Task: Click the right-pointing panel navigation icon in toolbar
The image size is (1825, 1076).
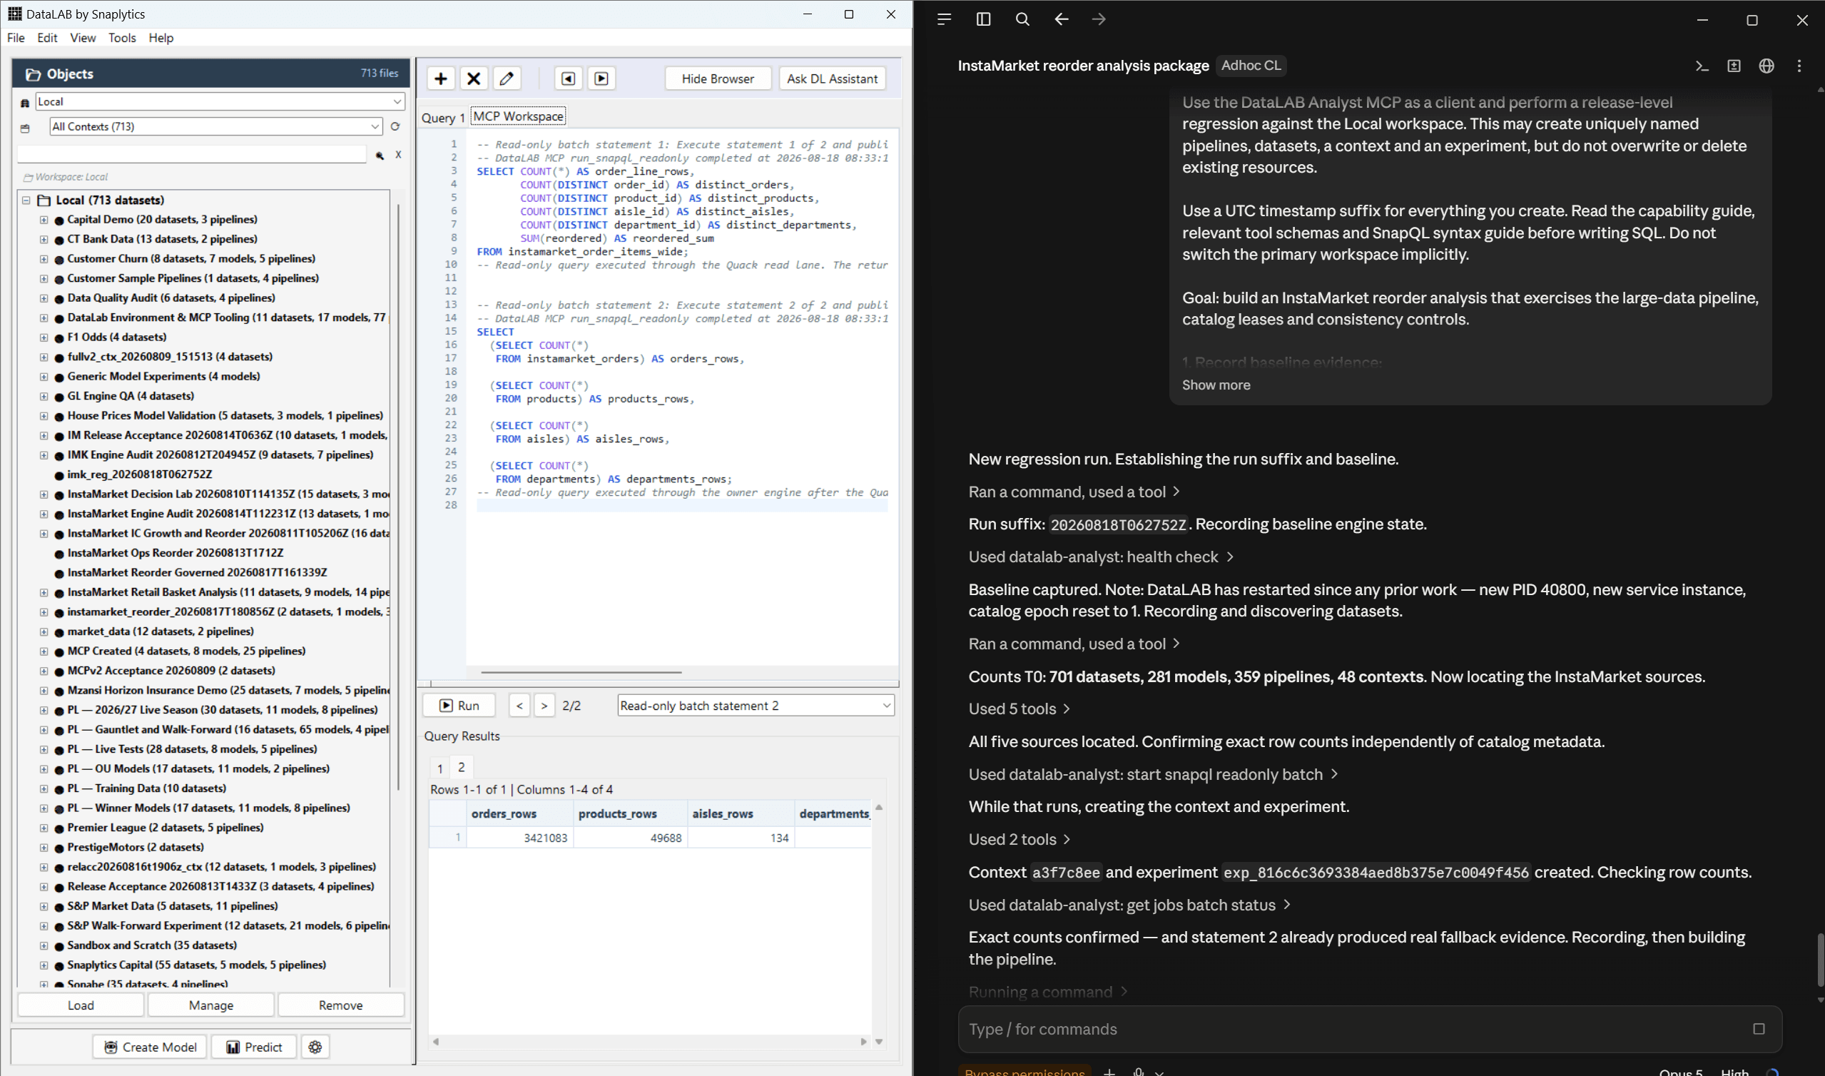Action: (601, 78)
